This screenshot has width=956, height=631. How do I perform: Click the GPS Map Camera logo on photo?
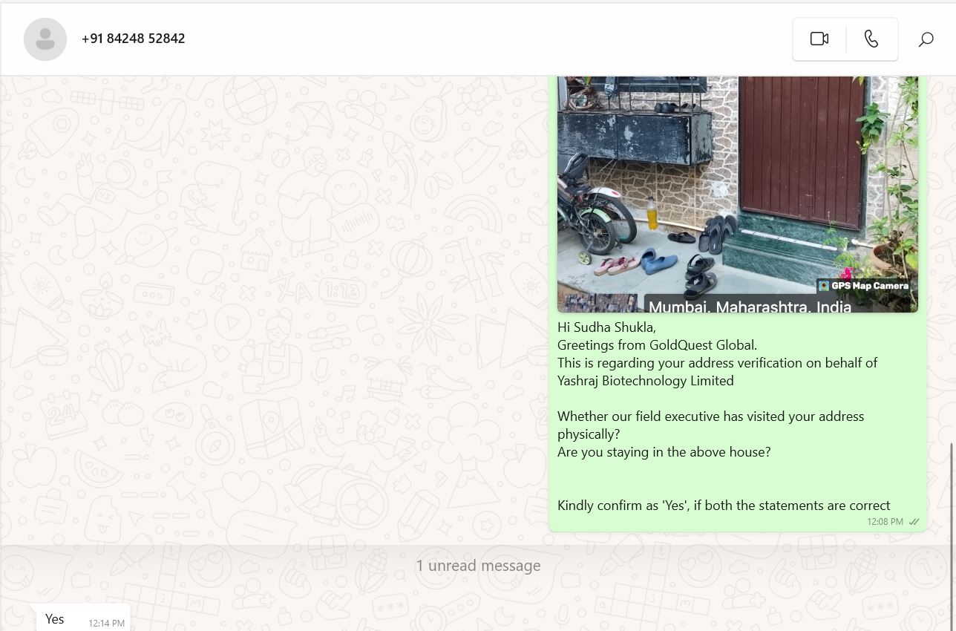863,286
